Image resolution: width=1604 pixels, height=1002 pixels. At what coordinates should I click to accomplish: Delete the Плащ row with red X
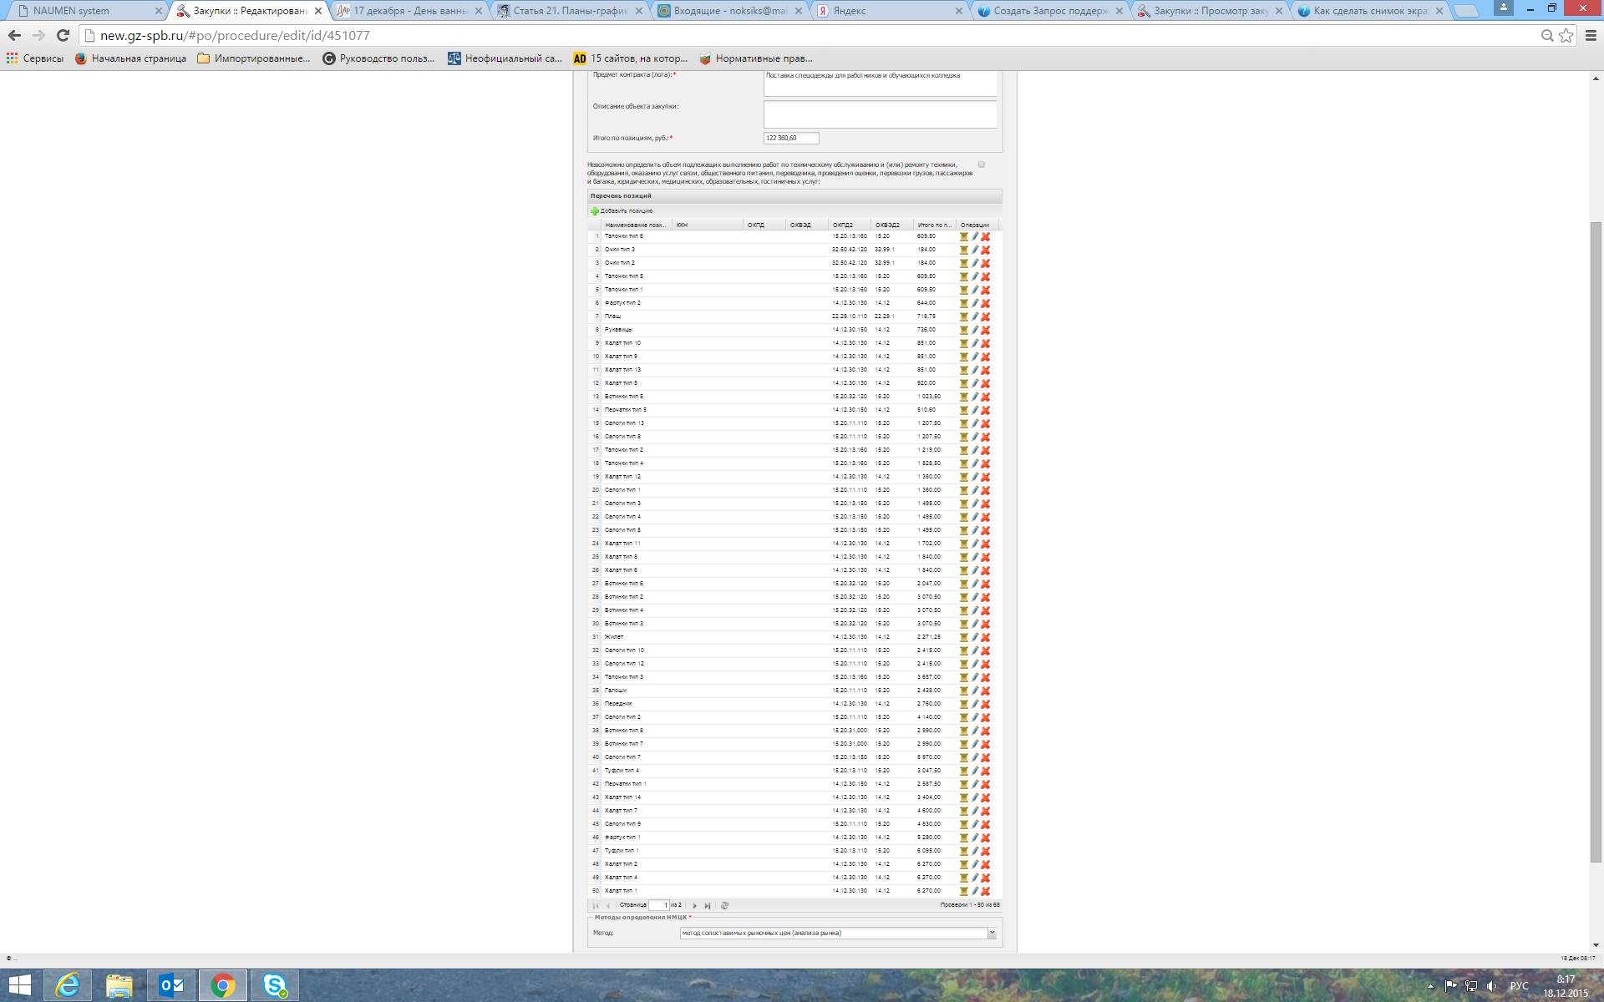986,316
